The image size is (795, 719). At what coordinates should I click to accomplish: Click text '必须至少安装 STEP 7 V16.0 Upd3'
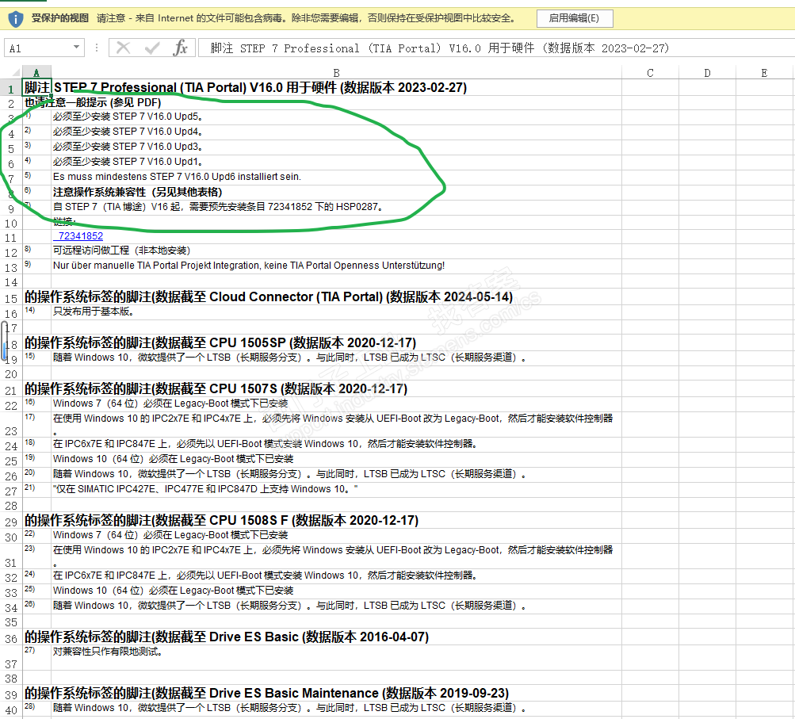click(128, 147)
